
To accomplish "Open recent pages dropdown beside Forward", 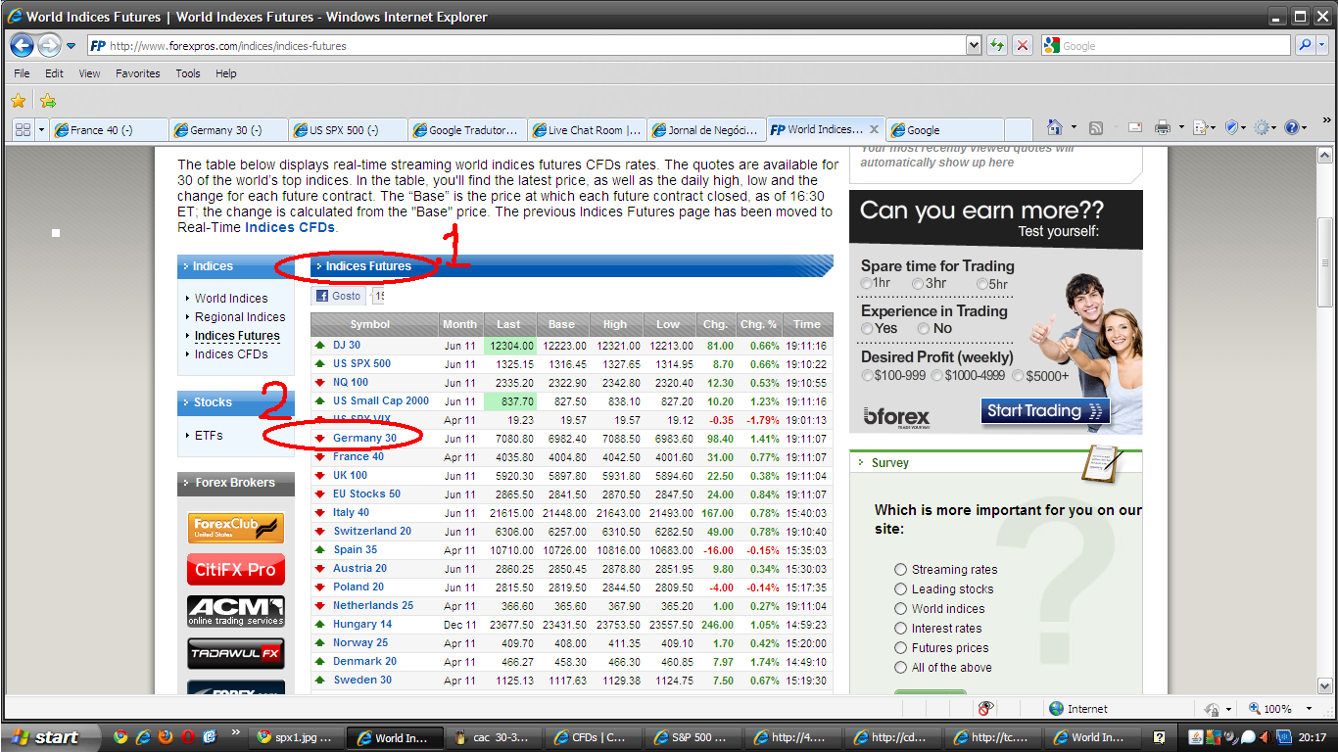I will [72, 46].
